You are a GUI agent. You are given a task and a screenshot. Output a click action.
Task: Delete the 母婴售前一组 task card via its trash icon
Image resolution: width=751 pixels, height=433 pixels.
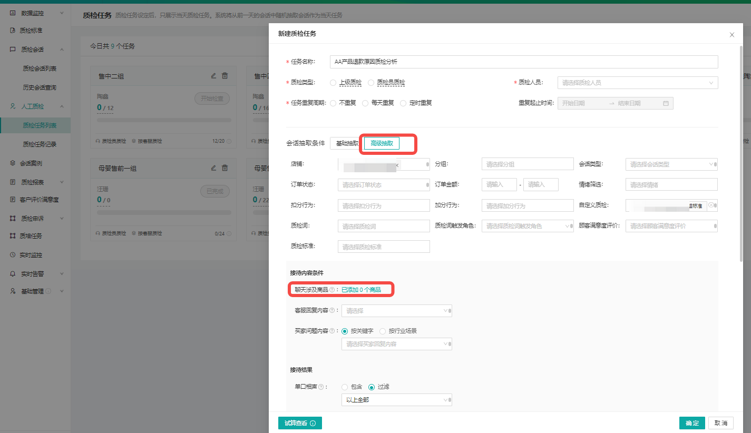(225, 168)
